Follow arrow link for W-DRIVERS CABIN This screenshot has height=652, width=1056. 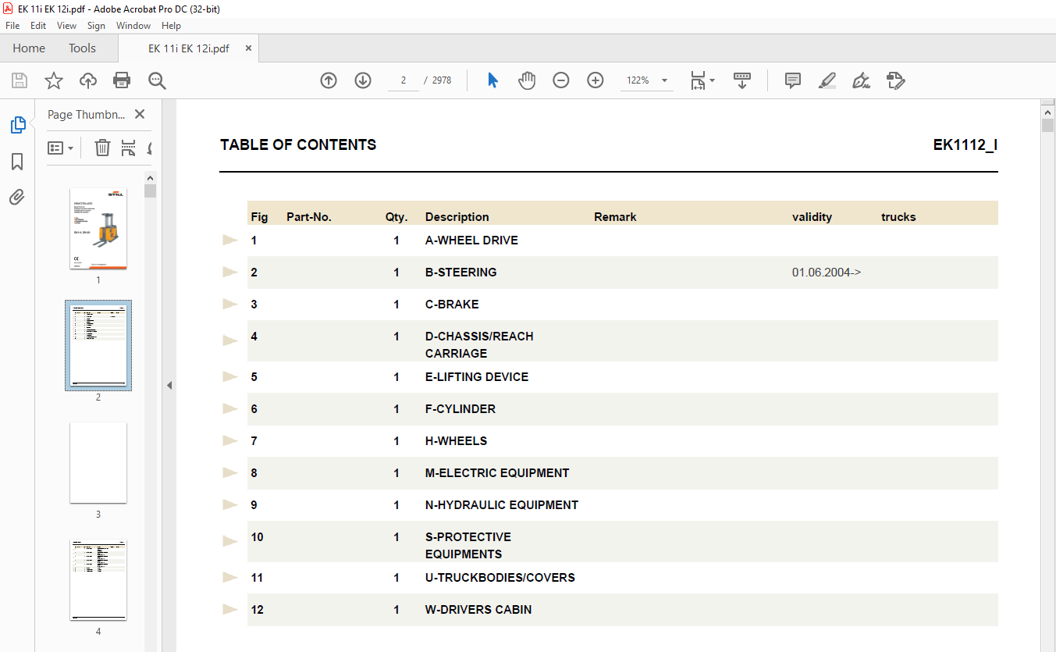point(230,609)
